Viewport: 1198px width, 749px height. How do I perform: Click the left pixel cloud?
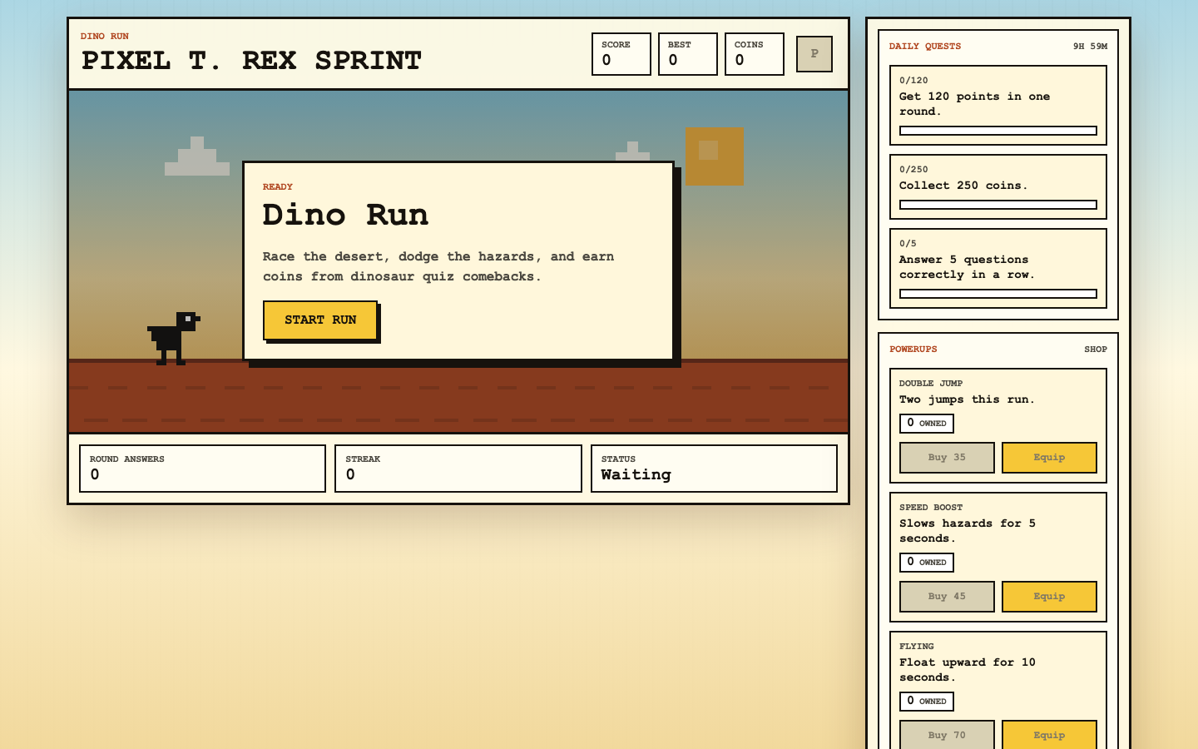click(197, 156)
